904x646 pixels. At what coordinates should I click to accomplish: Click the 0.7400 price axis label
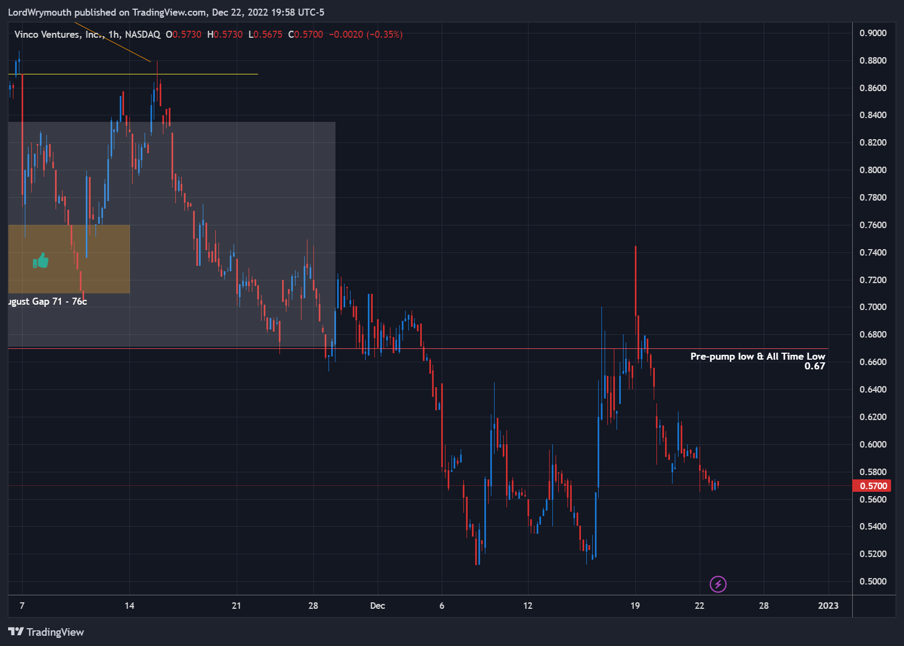click(873, 252)
